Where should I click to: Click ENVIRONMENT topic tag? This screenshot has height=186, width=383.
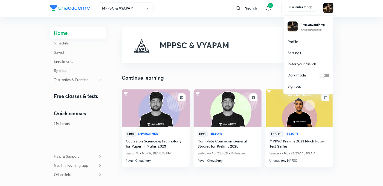(149, 134)
